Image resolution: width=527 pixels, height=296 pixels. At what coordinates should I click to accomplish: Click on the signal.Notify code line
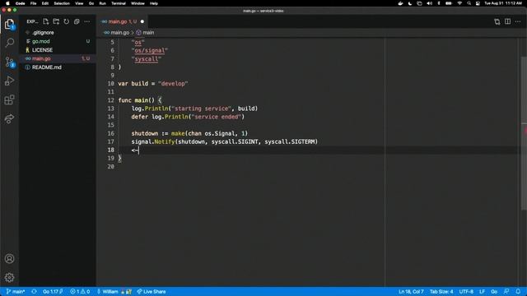(x=225, y=141)
